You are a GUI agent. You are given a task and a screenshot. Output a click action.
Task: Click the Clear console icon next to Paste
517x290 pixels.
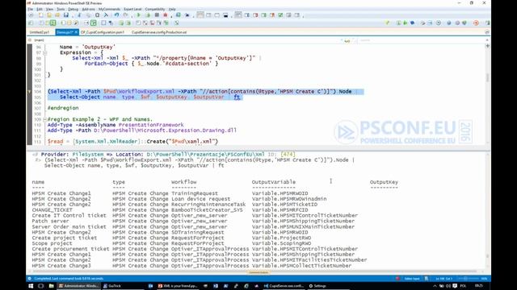pos(106,15)
